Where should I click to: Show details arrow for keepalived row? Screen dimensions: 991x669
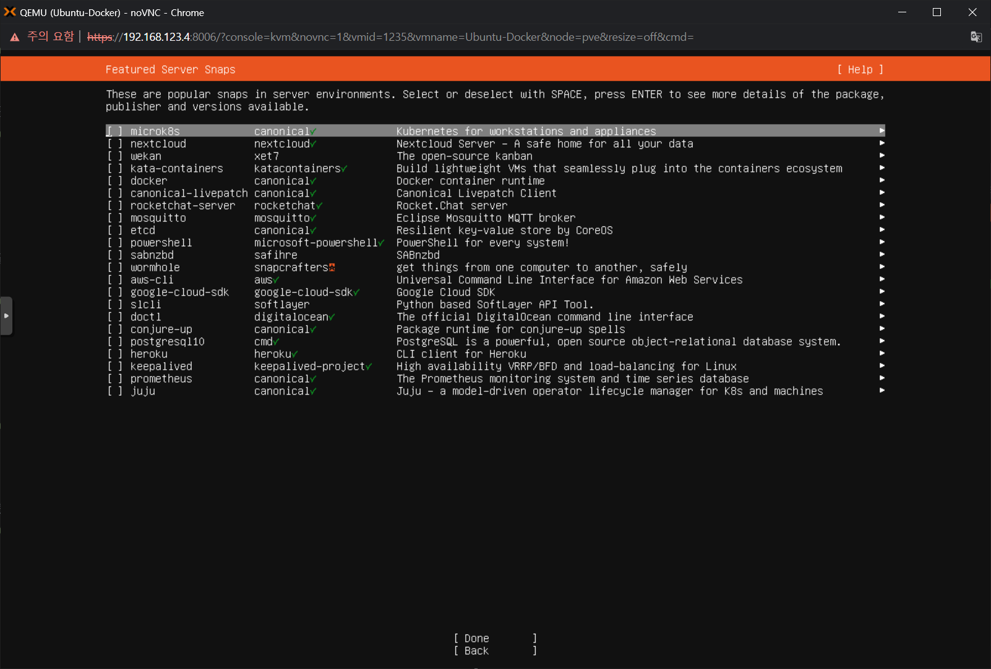click(x=882, y=365)
